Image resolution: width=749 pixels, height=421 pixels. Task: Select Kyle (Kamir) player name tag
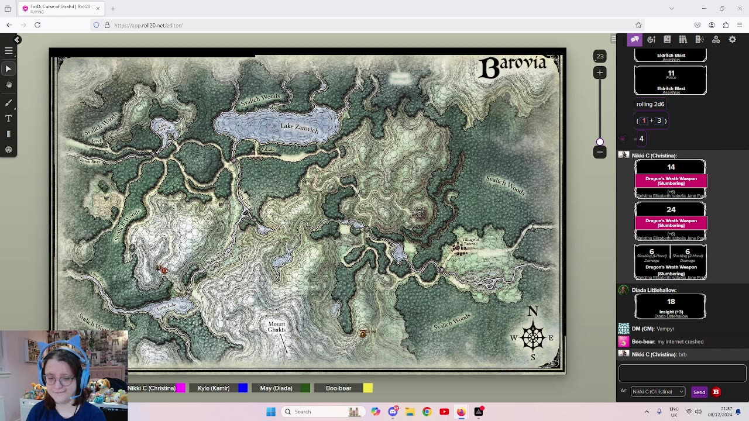tap(214, 388)
